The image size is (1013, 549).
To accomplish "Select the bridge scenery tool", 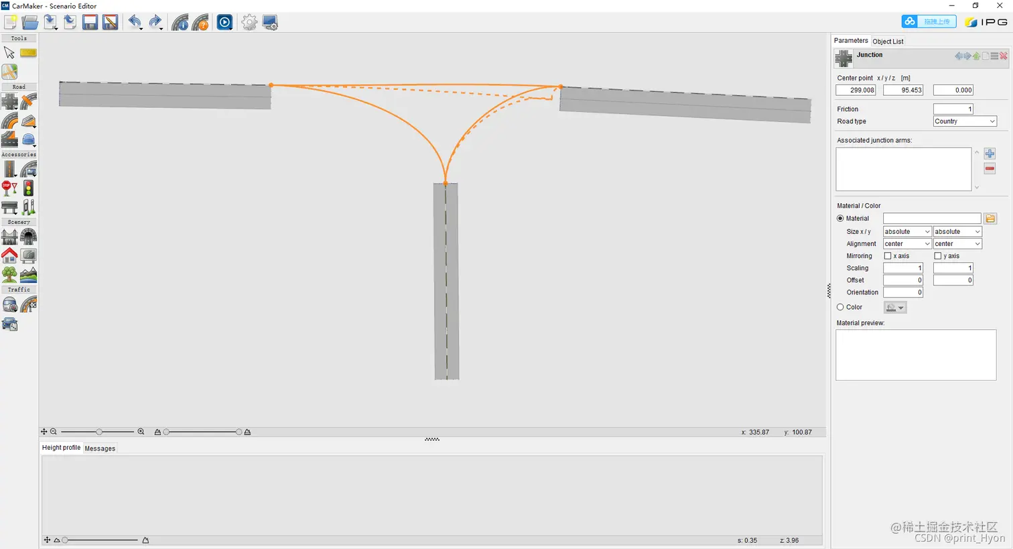I will tap(9, 237).
